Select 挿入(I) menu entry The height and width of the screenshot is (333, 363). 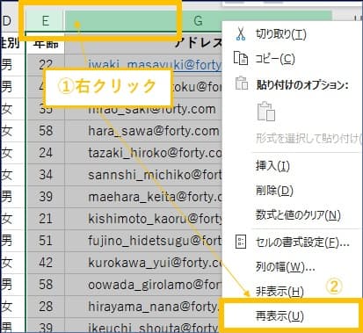point(272,166)
